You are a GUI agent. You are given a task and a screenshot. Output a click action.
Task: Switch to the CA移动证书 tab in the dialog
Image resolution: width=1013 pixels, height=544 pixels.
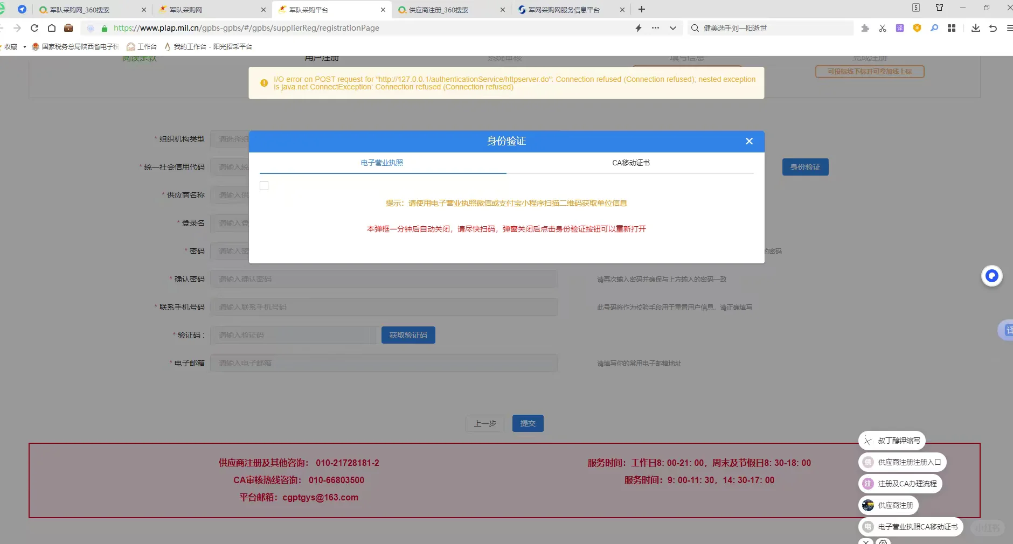pos(631,163)
